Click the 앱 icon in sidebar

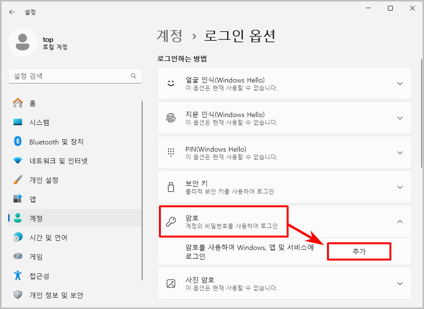coord(19,199)
